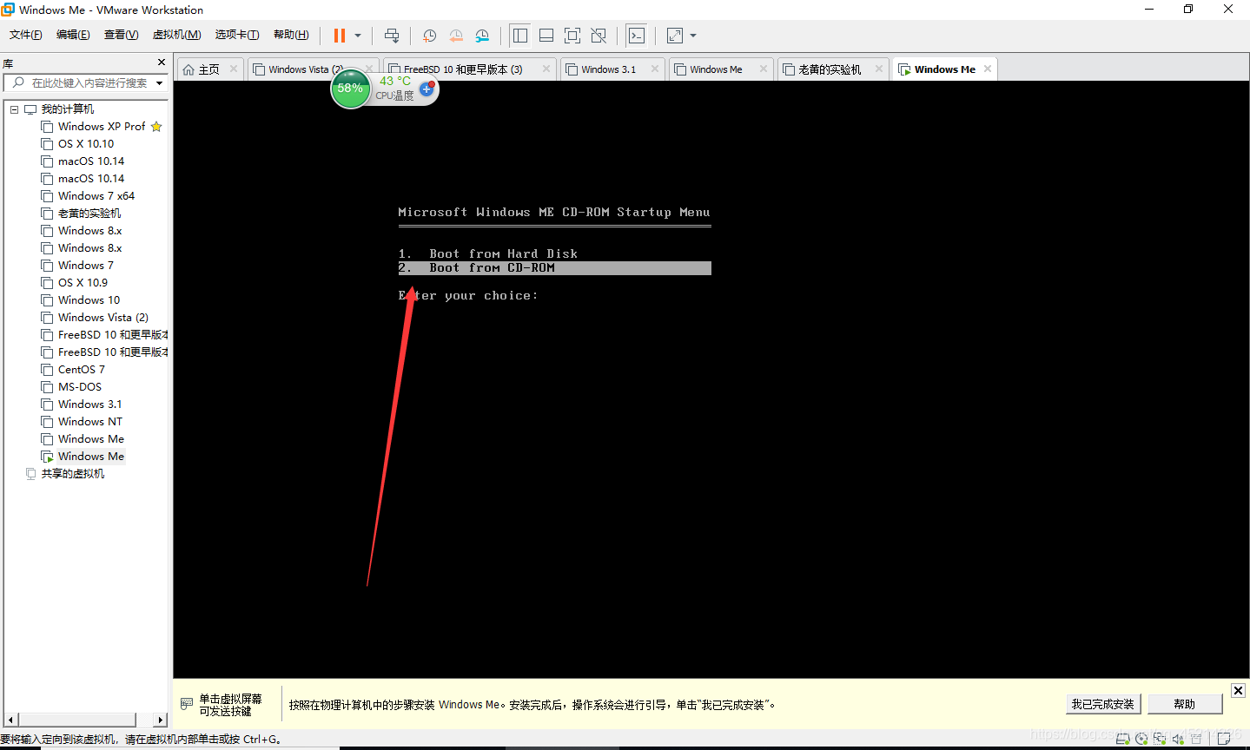Click the network adapter status icon

(1159, 740)
